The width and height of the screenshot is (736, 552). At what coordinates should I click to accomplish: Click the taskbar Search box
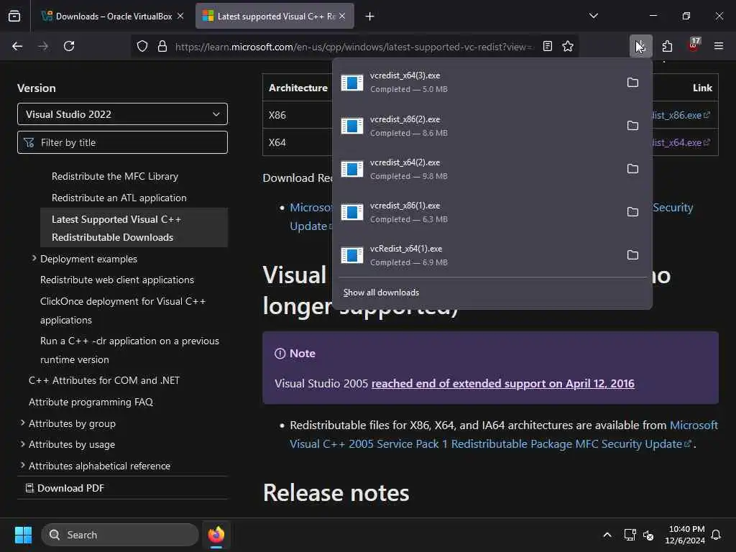pos(120,535)
